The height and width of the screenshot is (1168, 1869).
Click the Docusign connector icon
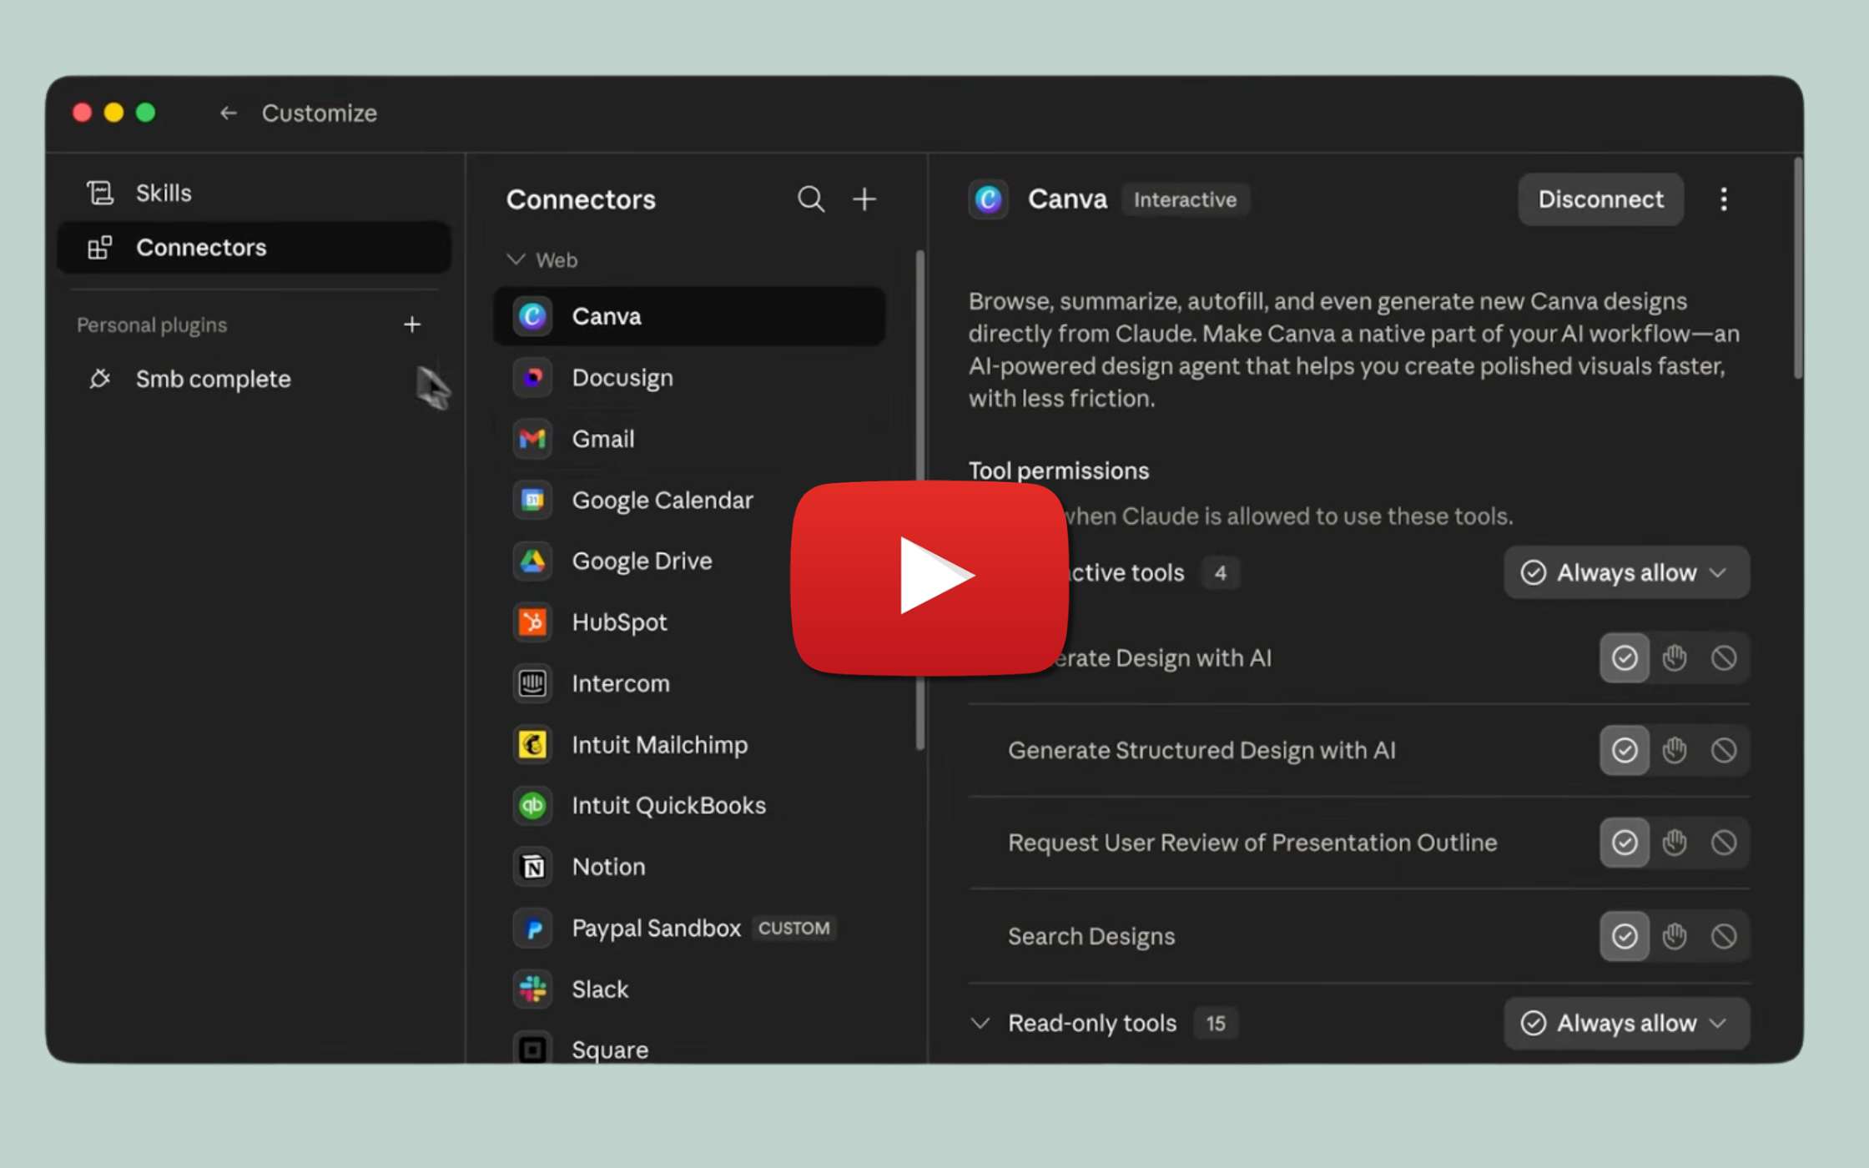tap(532, 377)
